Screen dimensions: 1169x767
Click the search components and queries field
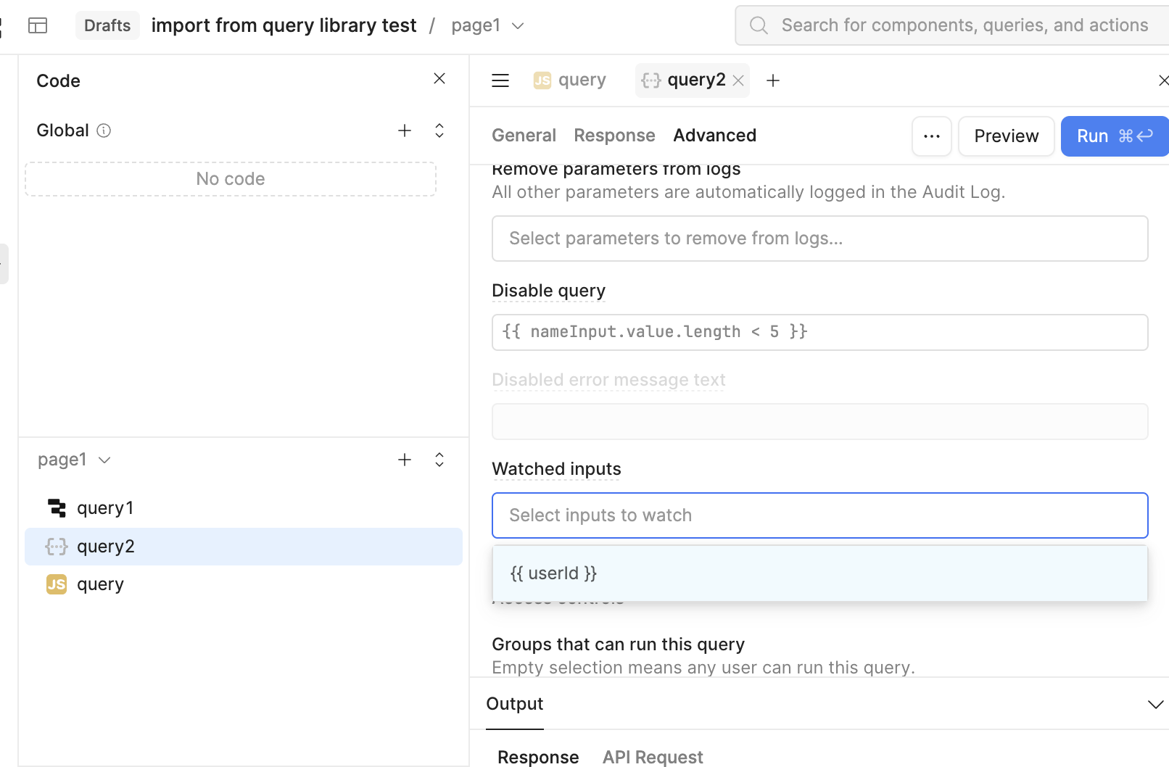coord(952,25)
